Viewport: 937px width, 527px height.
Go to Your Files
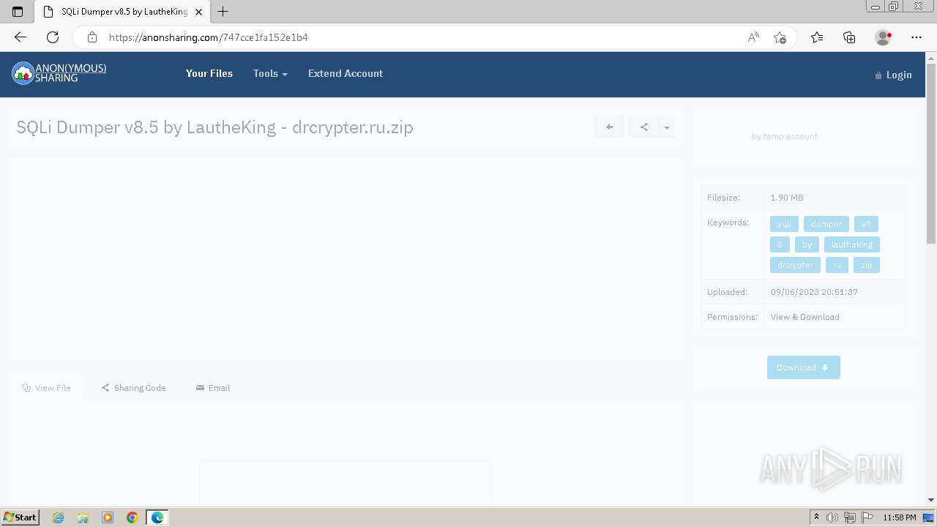(209, 73)
